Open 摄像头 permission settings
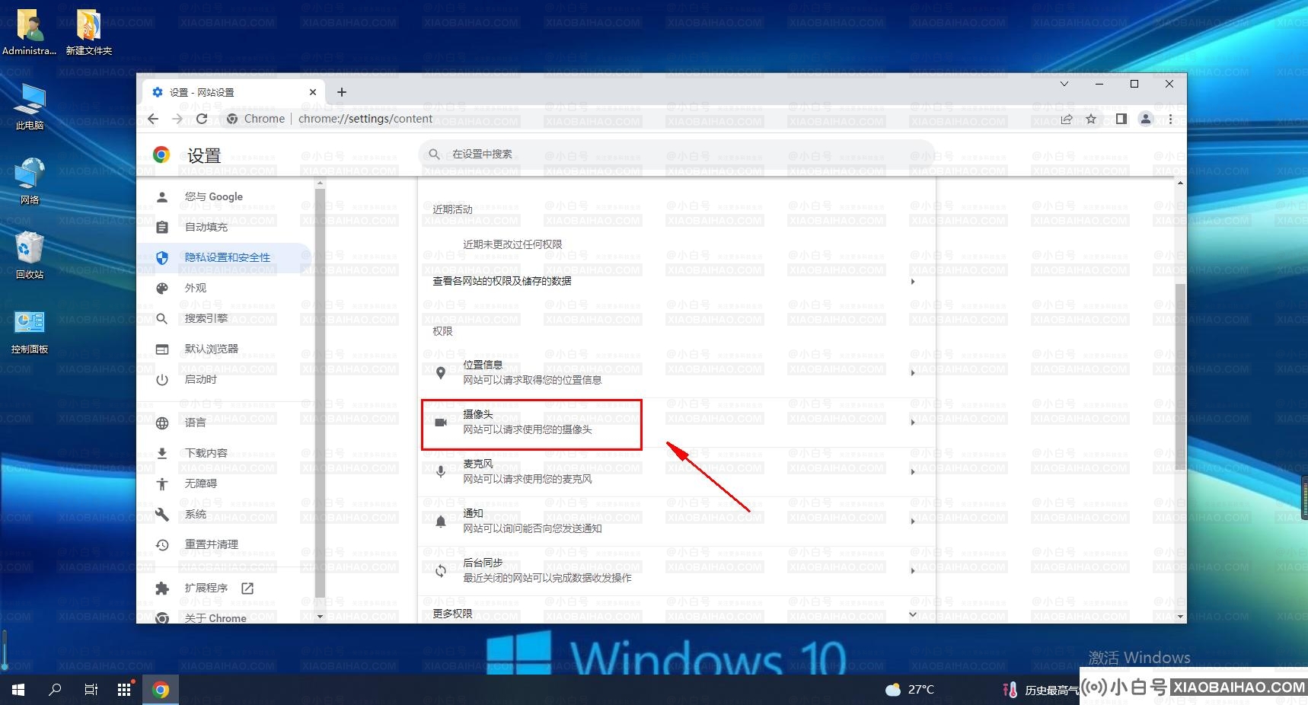 [x=676, y=422]
